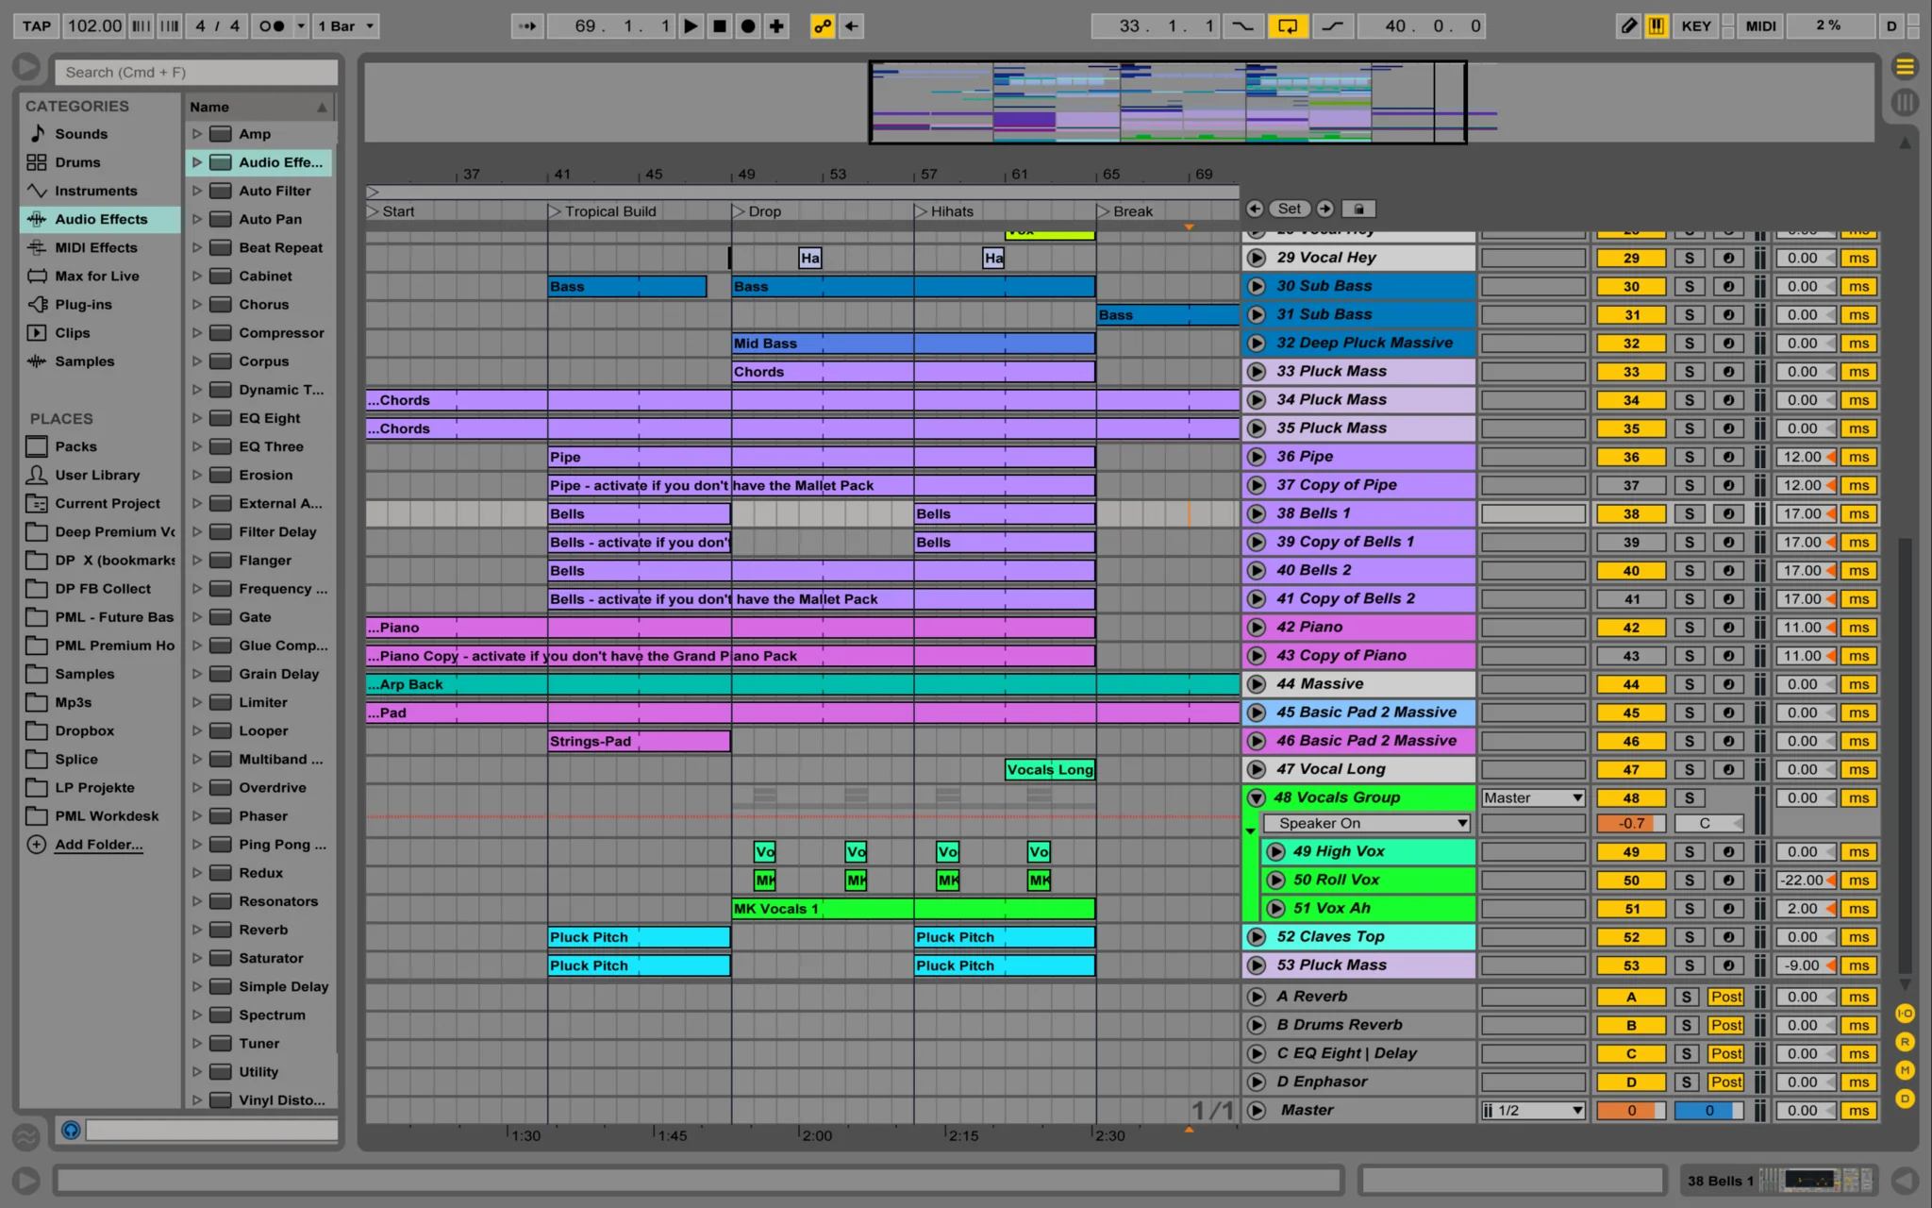Toggle session/arrangement view selector icon
1932x1208 pixels.
(x=1905, y=66)
